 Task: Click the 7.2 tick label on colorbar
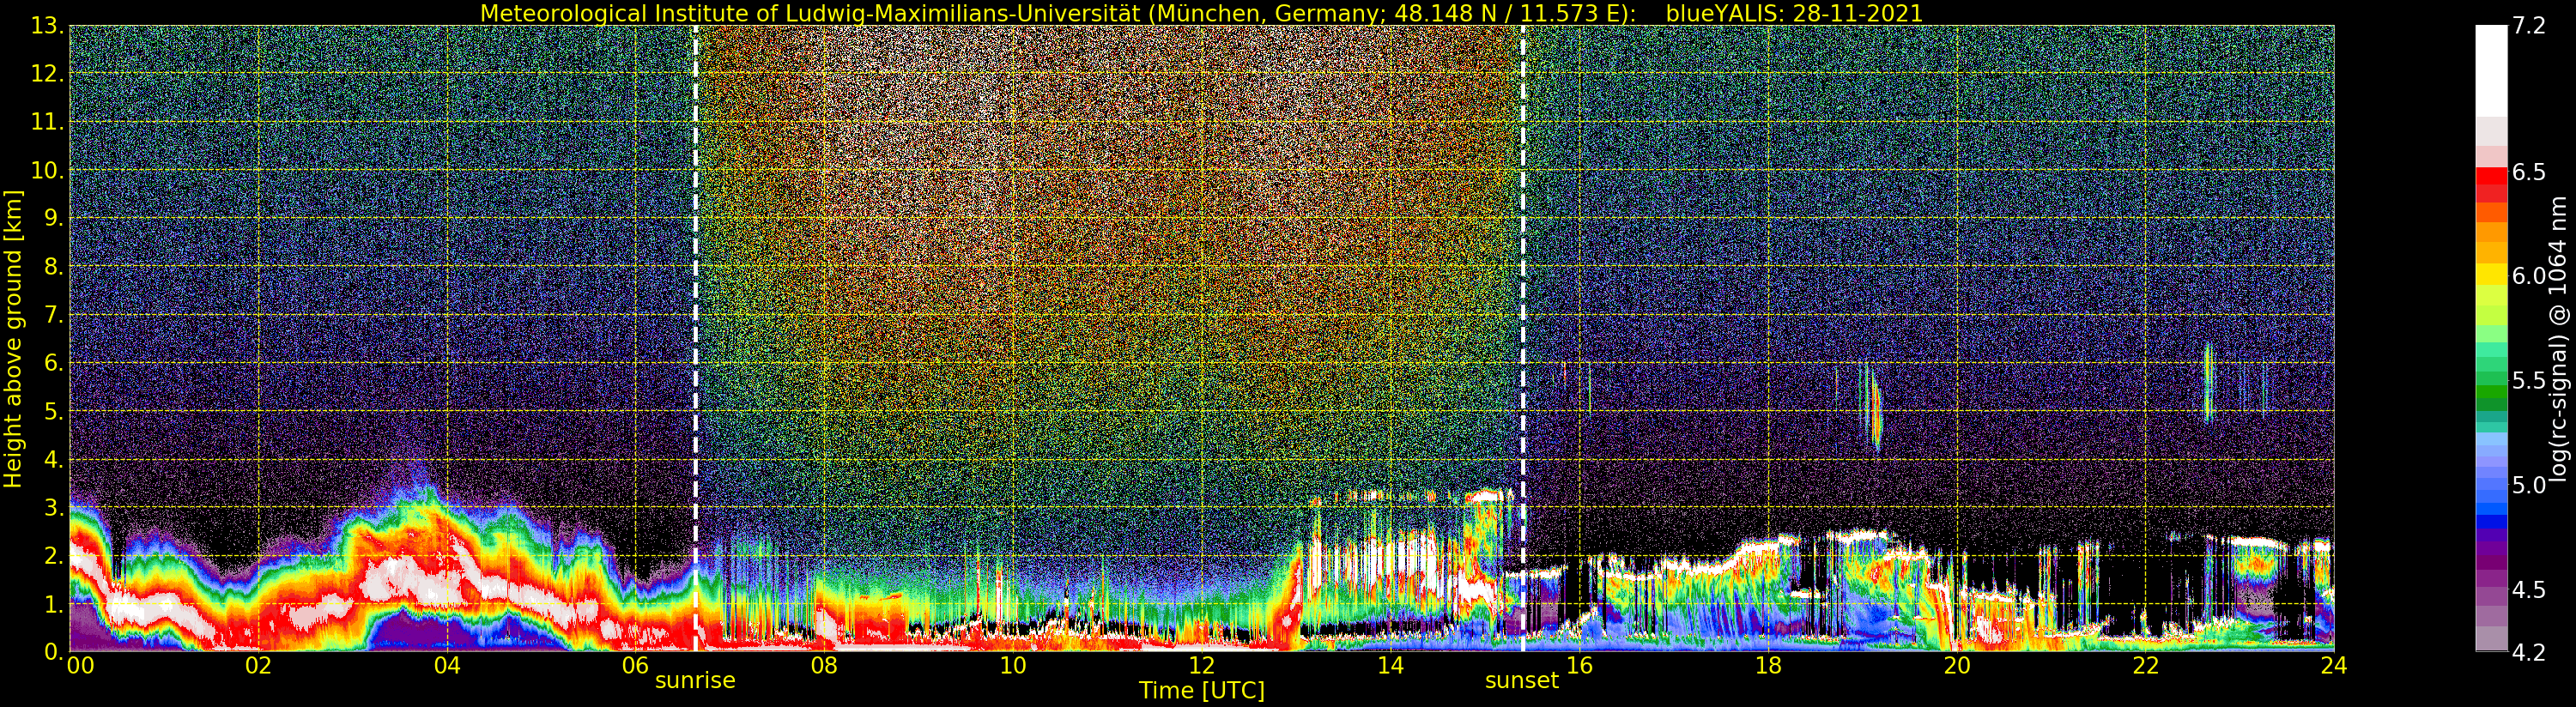2529,27
